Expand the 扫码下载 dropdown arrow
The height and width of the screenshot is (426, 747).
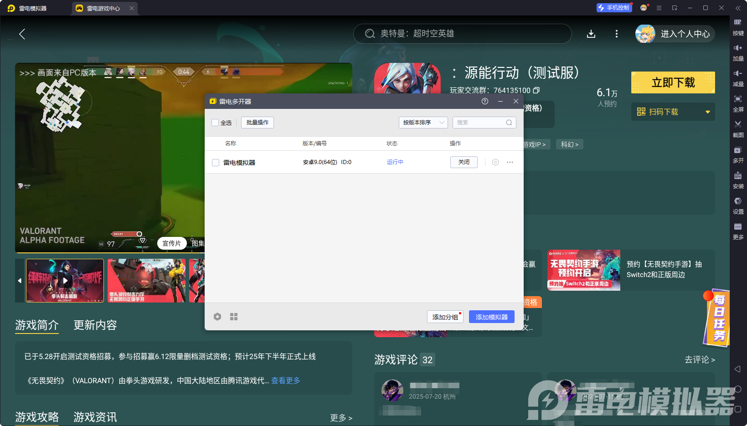pyautogui.click(x=708, y=112)
